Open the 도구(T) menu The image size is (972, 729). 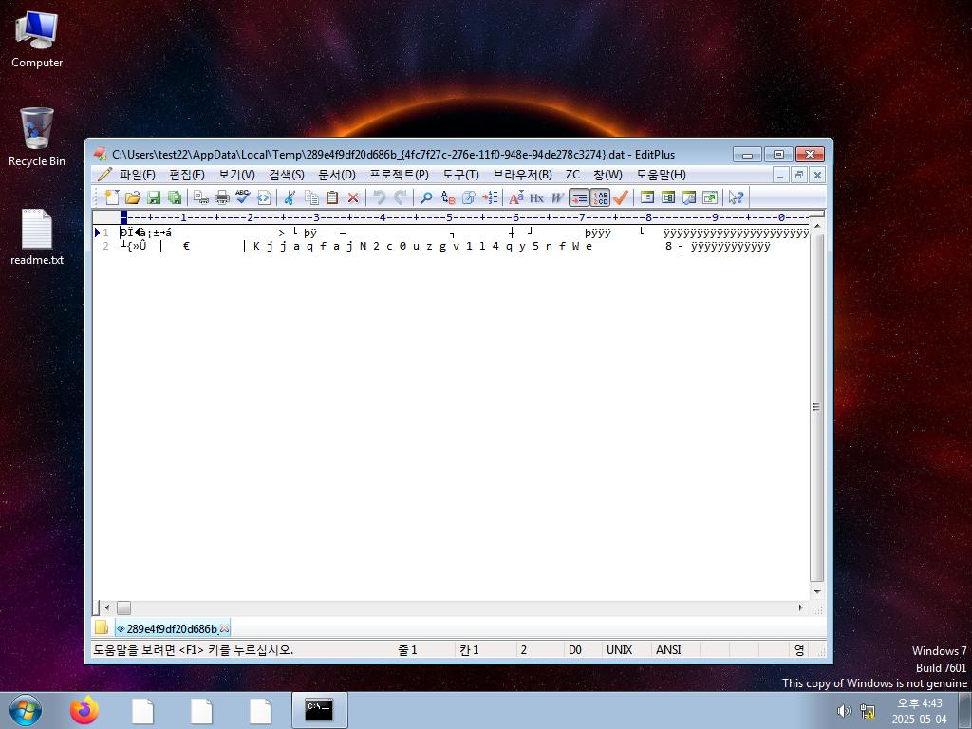click(x=460, y=175)
